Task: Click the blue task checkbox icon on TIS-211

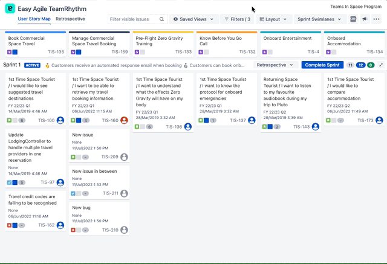Action: point(73,193)
